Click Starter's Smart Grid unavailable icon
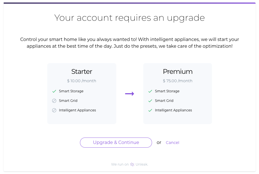The image size is (259, 174). click(54, 101)
